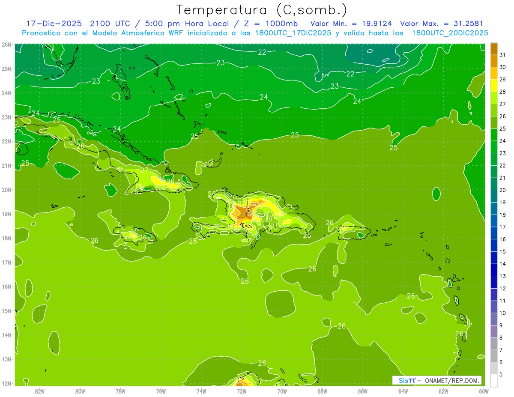
Task: Click the blue color bar segment between 15 and 16
Action: click(494, 245)
